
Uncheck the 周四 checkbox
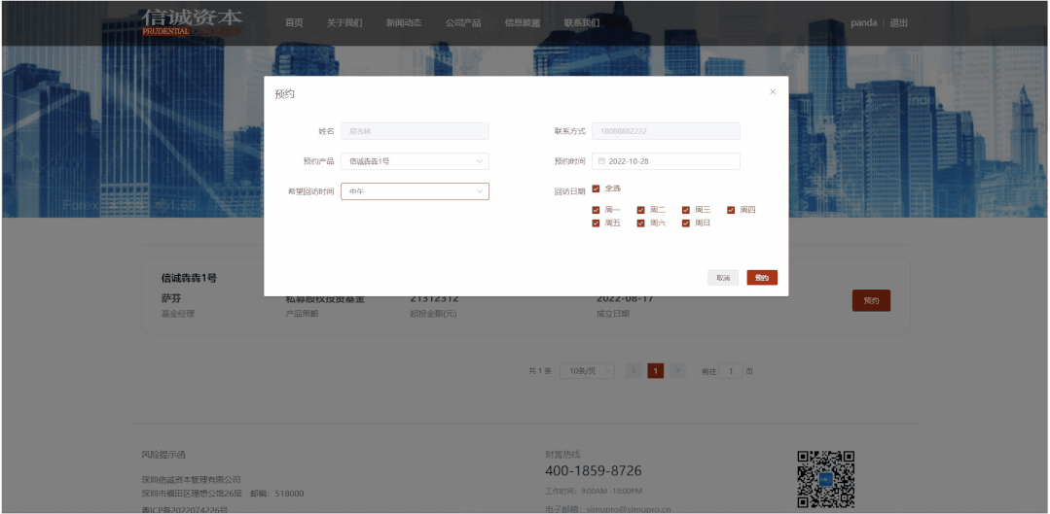731,210
